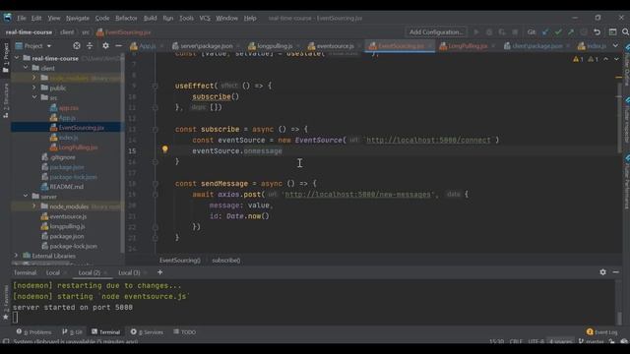Collapse the server folder in tree

tap(26, 197)
